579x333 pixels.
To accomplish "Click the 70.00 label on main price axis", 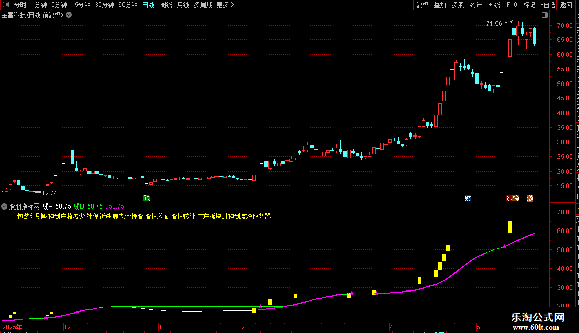I will point(565,26).
